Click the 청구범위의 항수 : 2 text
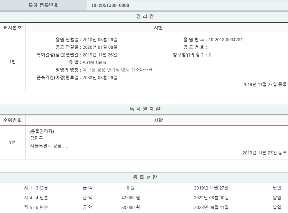Image resolution: width=288 pixels, height=213 pixels. click(192, 55)
